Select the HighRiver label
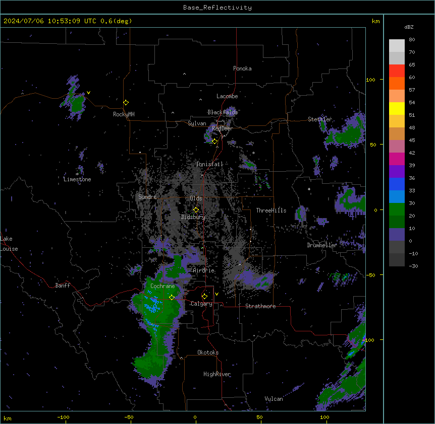Image resolution: width=435 pixels, height=424 pixels. click(x=217, y=374)
